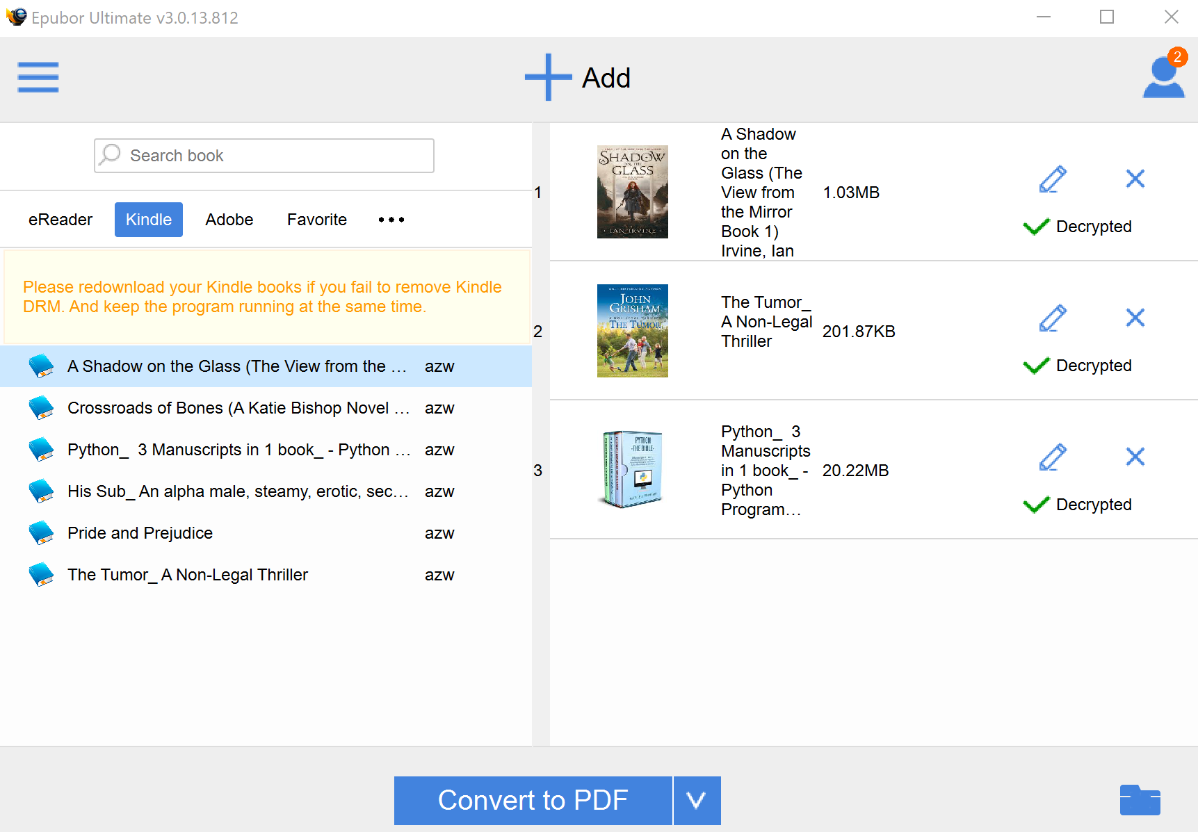
Task: Open the output folder icon
Action: pos(1139,800)
